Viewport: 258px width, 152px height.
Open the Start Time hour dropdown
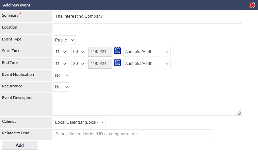coord(60,52)
